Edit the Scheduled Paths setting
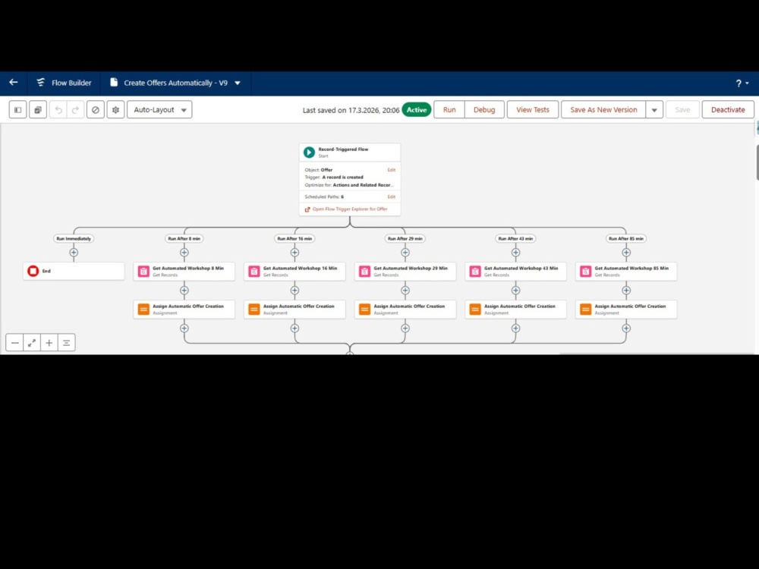Screen dimensions: 759x569 tap(391, 197)
